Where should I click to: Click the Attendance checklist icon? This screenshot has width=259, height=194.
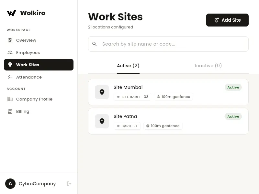pos(10,77)
